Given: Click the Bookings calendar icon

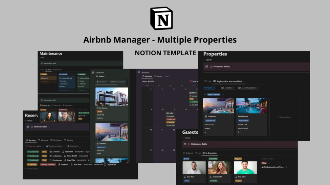Looking at the screenshot, I should coord(139,72).
